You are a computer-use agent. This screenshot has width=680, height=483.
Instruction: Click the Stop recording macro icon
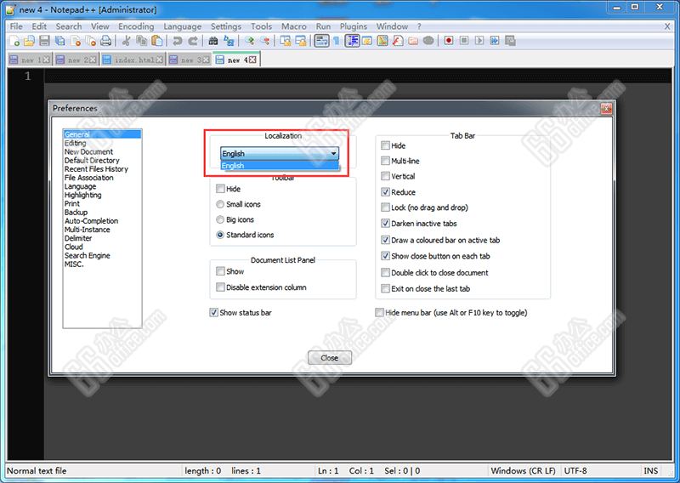coord(463,41)
